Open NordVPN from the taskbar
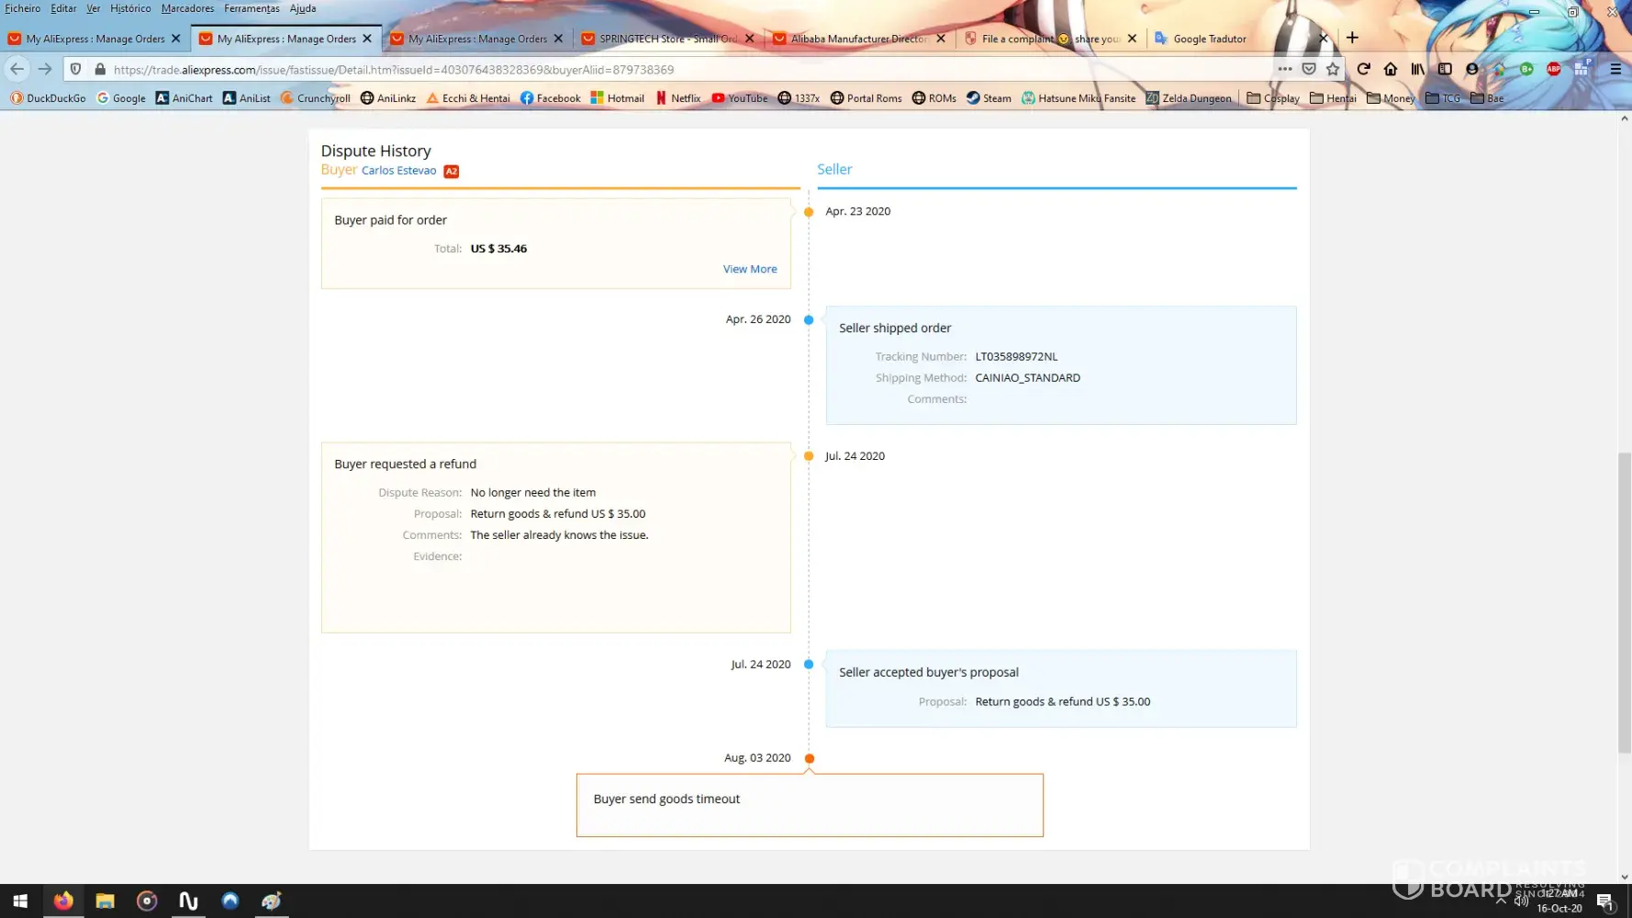 [x=229, y=901]
